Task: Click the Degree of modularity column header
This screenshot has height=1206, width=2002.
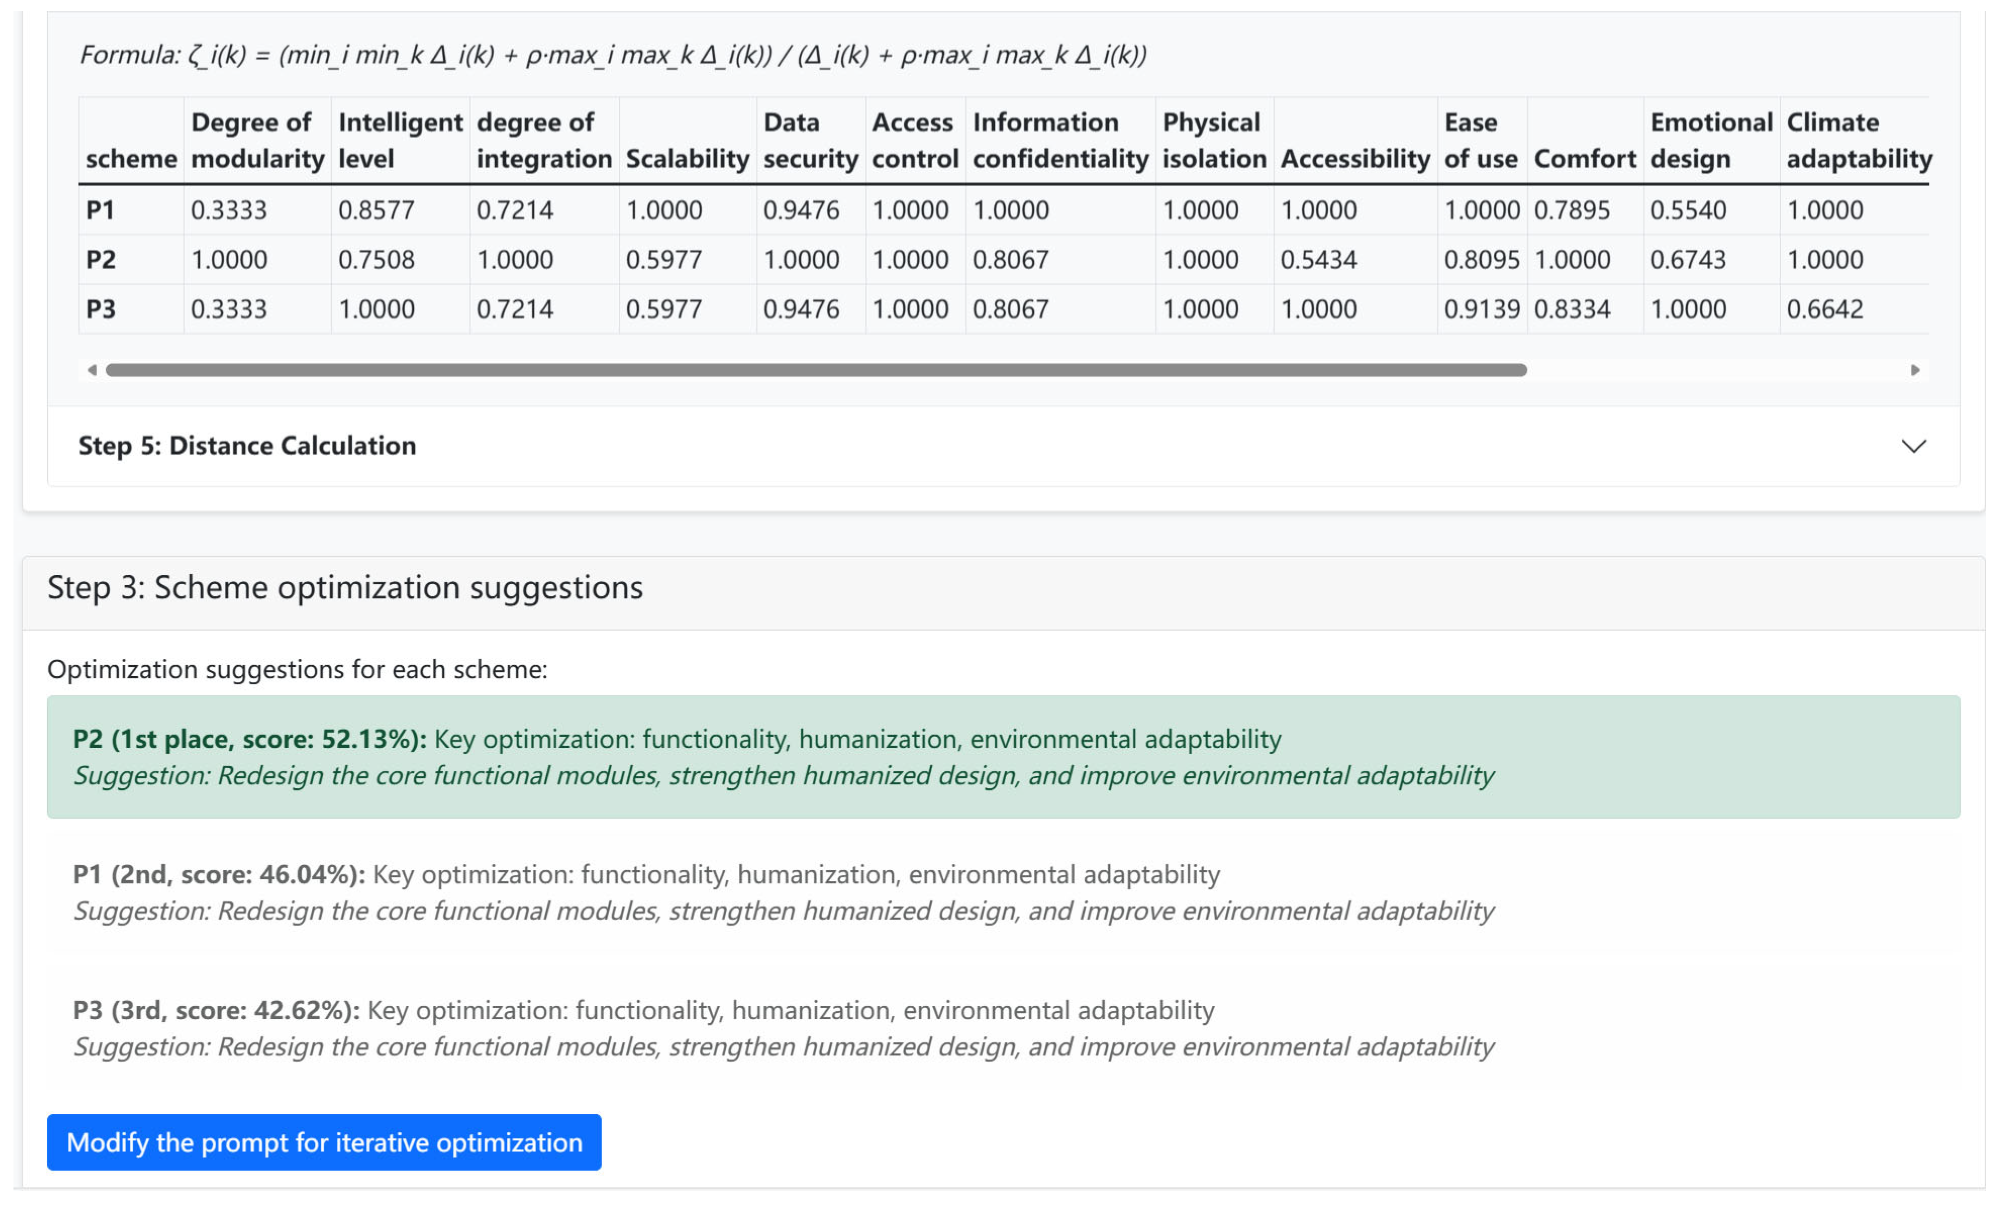Action: [257, 140]
